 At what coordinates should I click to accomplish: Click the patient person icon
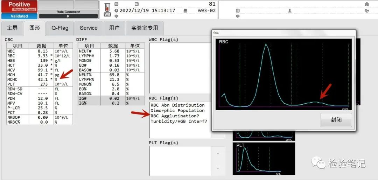(290, 11)
